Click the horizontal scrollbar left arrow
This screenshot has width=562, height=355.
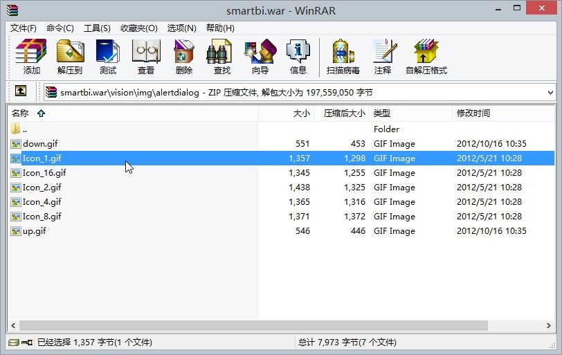point(13,326)
